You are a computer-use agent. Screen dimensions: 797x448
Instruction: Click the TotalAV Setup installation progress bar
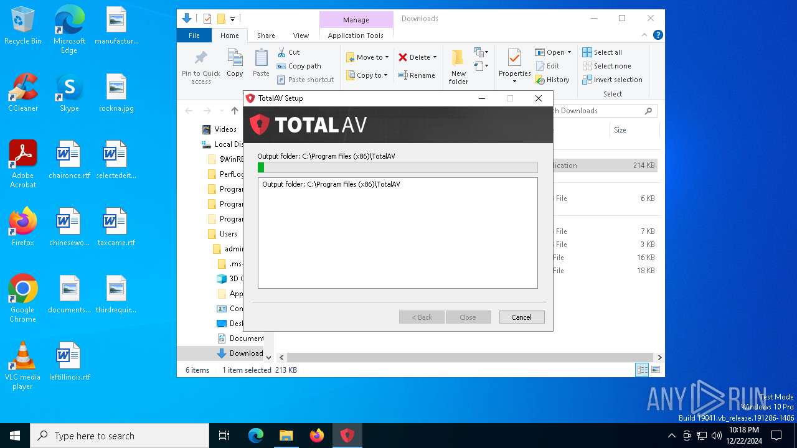click(398, 167)
